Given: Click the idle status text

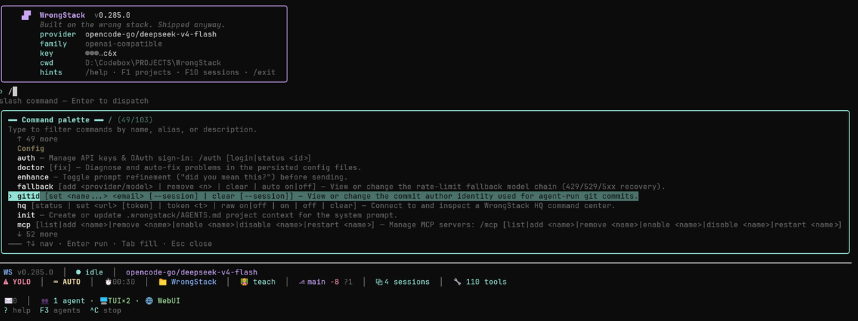Looking at the screenshot, I should [95, 272].
